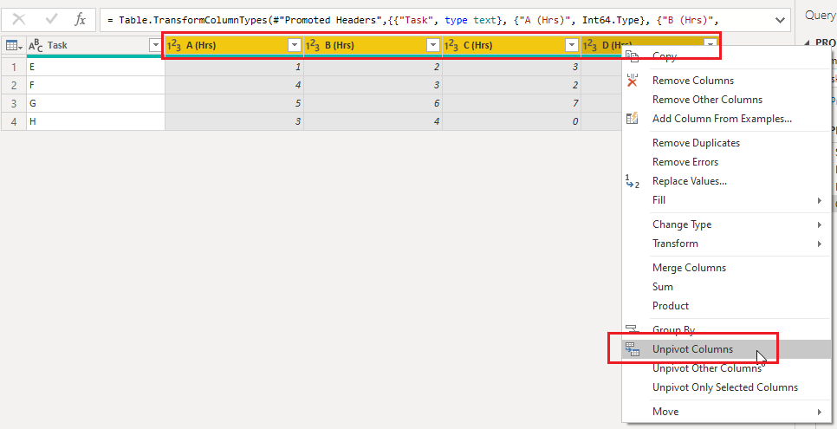Open the table menu icon in grid corner
The height and width of the screenshot is (429, 837).
(x=13, y=45)
